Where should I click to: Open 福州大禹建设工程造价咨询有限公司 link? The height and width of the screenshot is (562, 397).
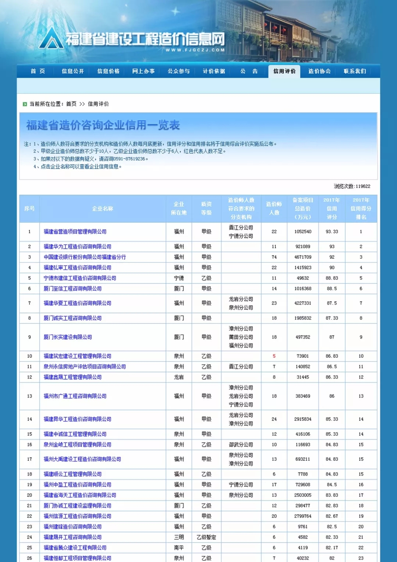tap(82, 459)
